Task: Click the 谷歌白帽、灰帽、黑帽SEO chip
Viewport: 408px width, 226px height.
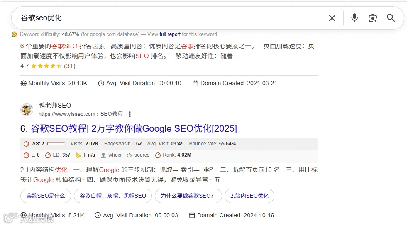Action: pyautogui.click(x=113, y=196)
